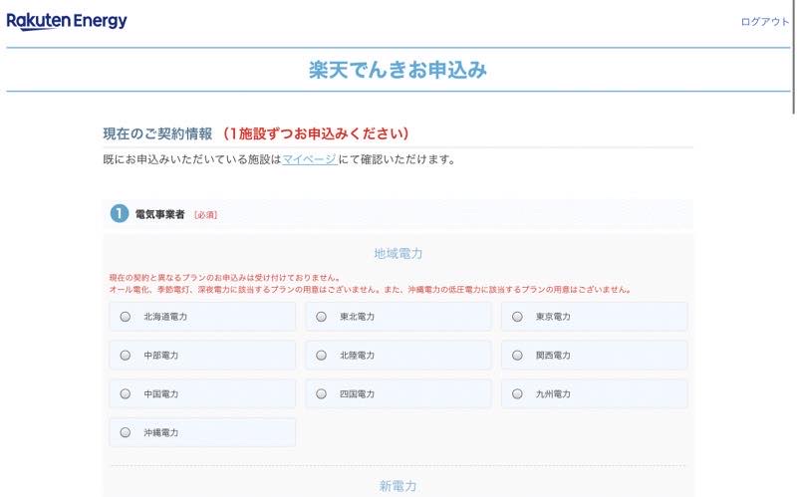The image size is (797, 497).
Task: Click the page's vertical scrollbar
Action: pos(794,56)
